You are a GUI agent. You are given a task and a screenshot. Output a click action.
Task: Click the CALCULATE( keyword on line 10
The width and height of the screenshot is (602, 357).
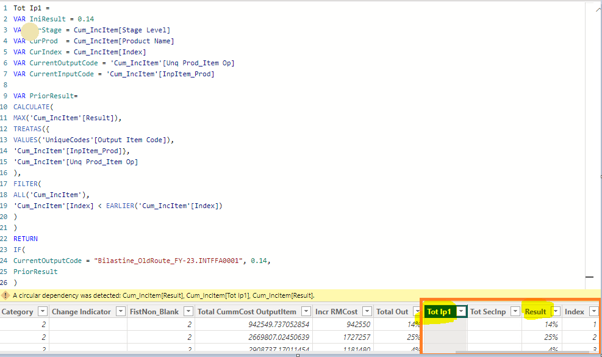coord(34,107)
